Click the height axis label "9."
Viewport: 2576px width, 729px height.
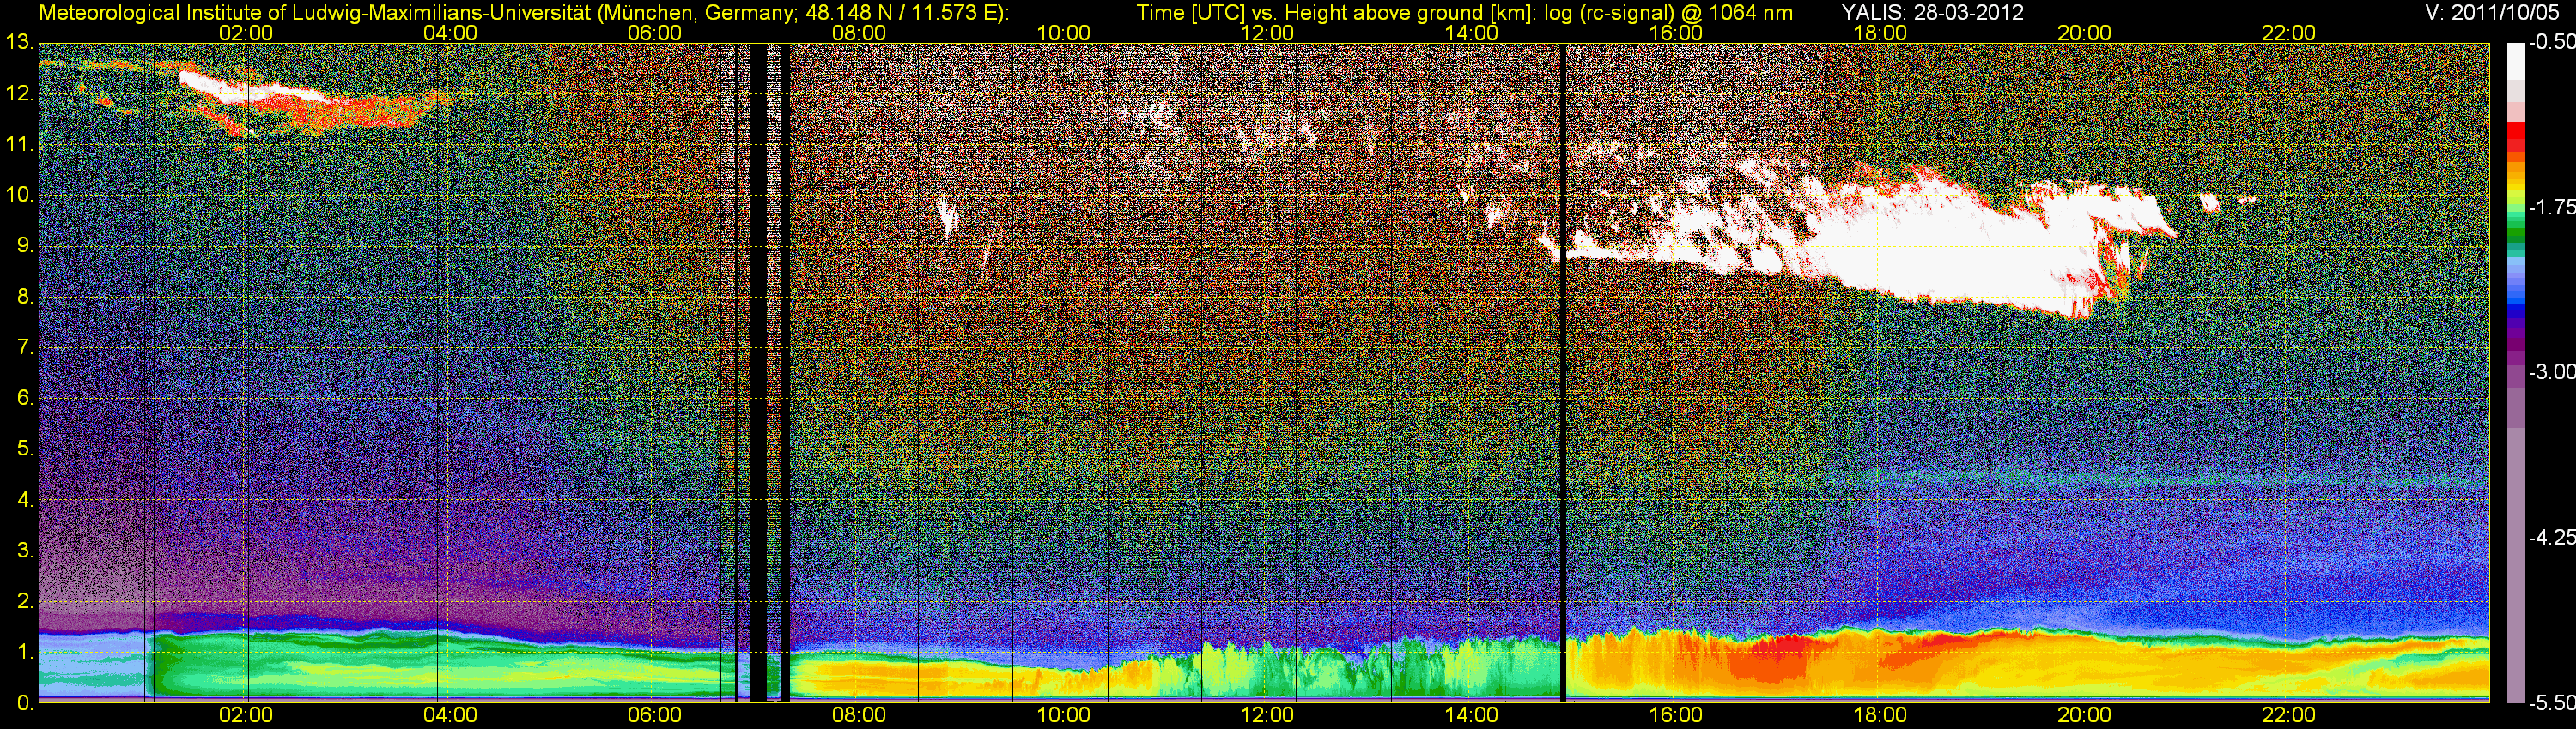point(25,245)
